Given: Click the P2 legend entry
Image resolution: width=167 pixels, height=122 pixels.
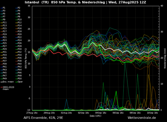Looking at the screenshot, I should point(18,8).
